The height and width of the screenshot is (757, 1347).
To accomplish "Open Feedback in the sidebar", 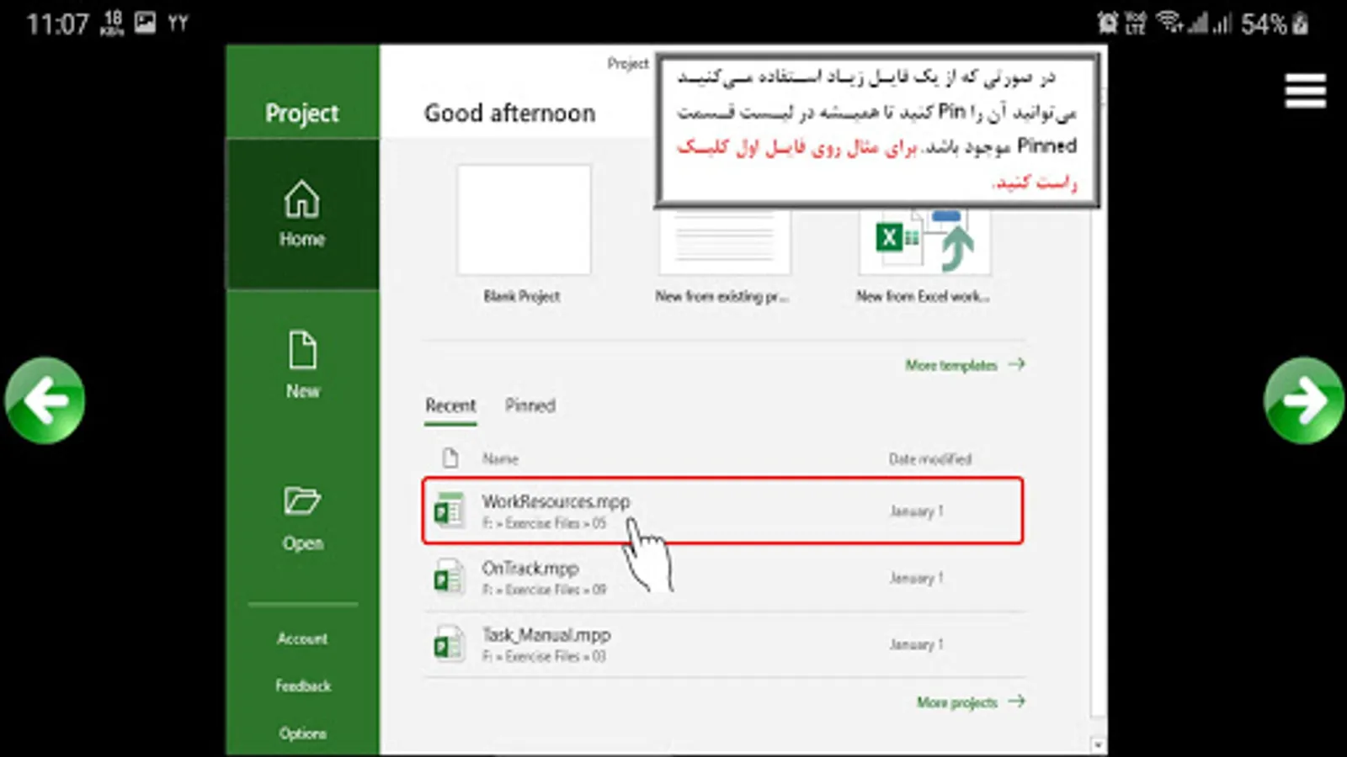I will (x=303, y=686).
